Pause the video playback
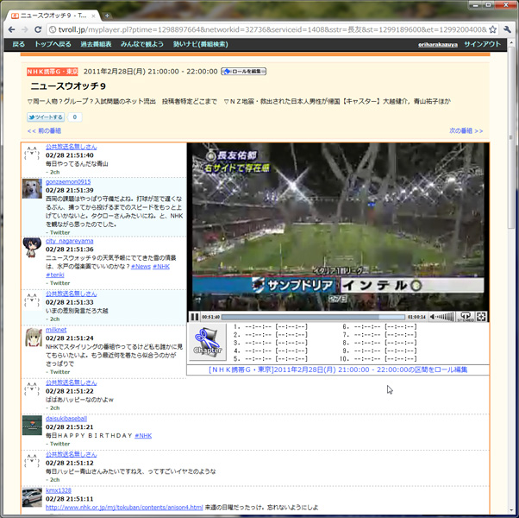Image resolution: width=519 pixels, height=518 pixels. pyautogui.click(x=195, y=317)
